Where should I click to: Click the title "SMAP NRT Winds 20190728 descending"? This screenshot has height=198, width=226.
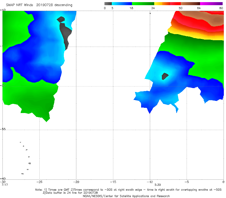click(x=39, y=5)
